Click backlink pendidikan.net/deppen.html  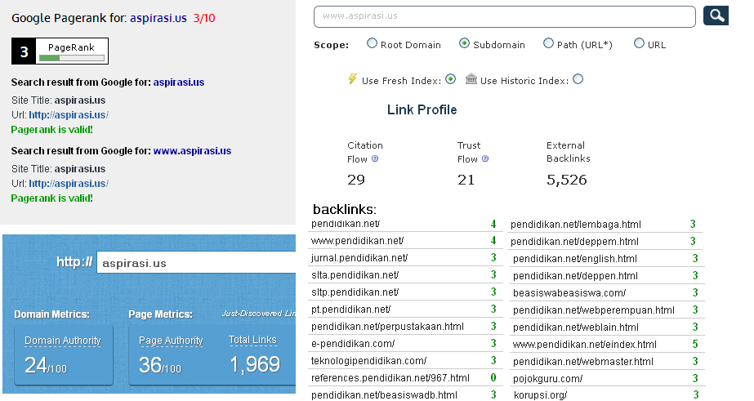click(576, 276)
